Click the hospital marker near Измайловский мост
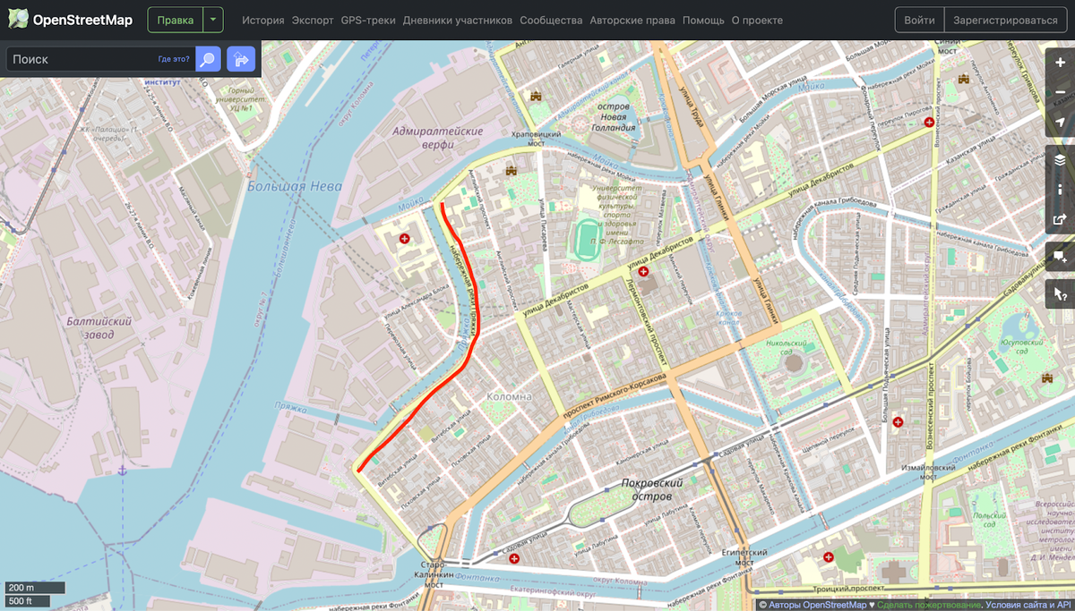This screenshot has height=611, width=1075. 898,421
